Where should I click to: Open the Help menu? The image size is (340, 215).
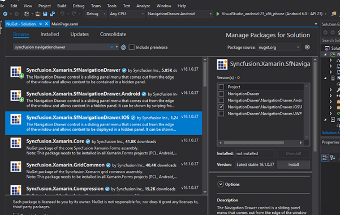[x=182, y=6]
